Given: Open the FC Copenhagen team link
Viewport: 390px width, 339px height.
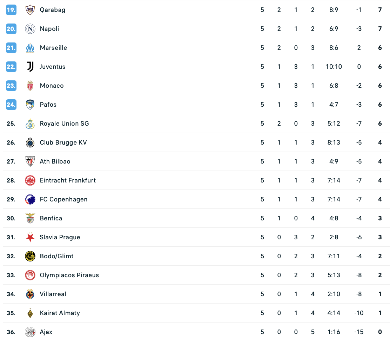Looking at the screenshot, I should [x=63, y=199].
